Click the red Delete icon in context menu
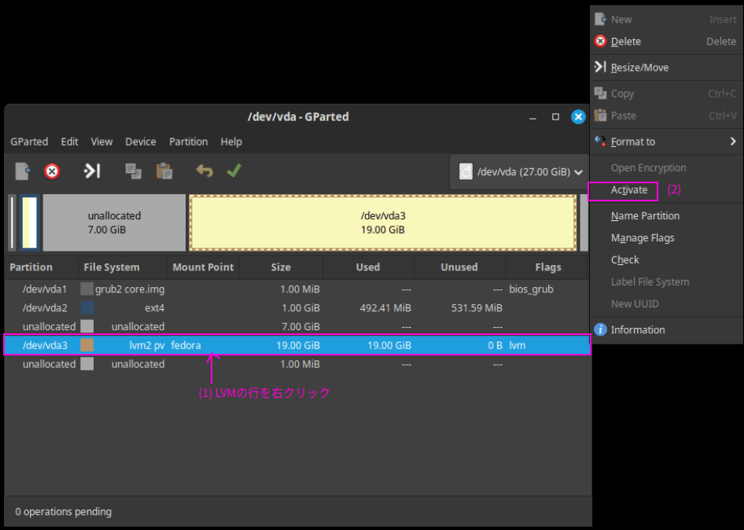This screenshot has width=744, height=530. click(x=600, y=41)
